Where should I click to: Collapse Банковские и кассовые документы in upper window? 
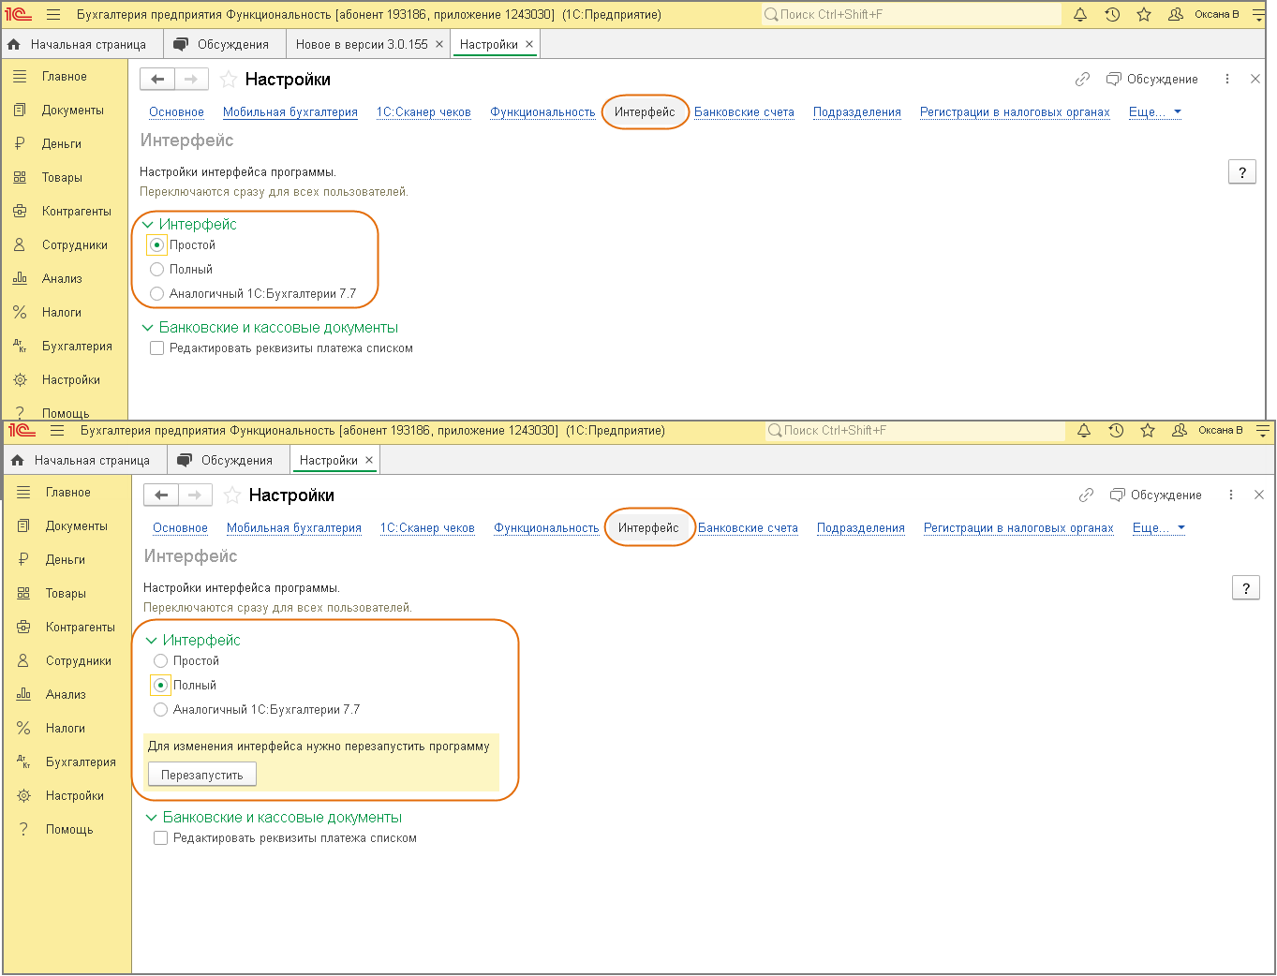point(148,328)
